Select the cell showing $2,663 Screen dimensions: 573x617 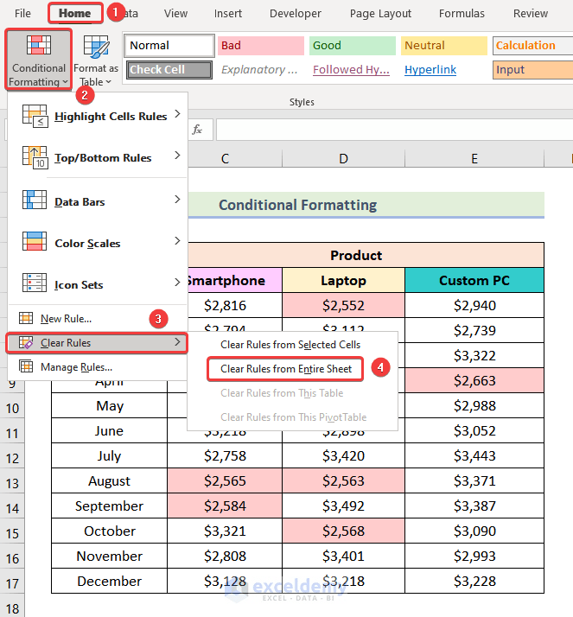coord(474,380)
